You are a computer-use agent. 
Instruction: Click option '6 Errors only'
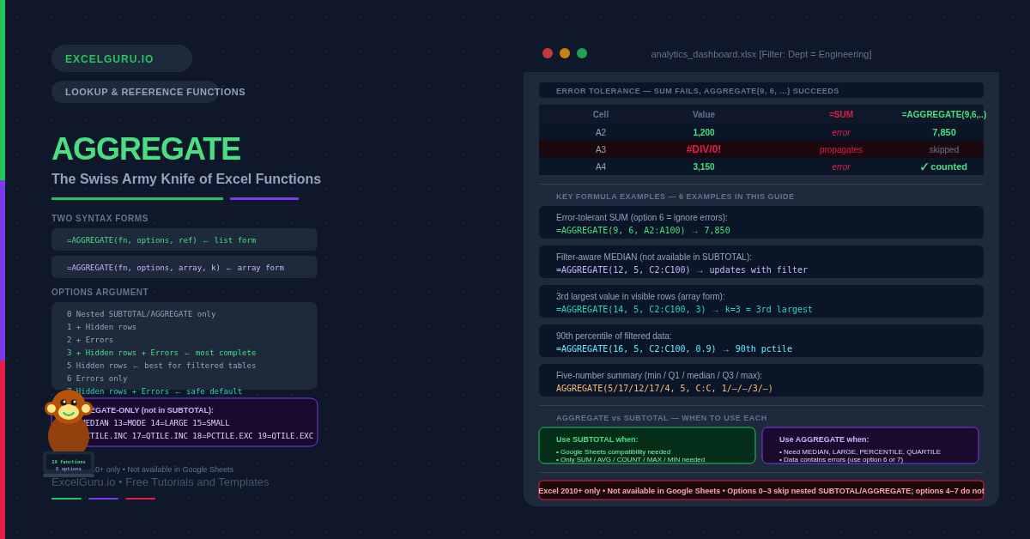pos(97,379)
